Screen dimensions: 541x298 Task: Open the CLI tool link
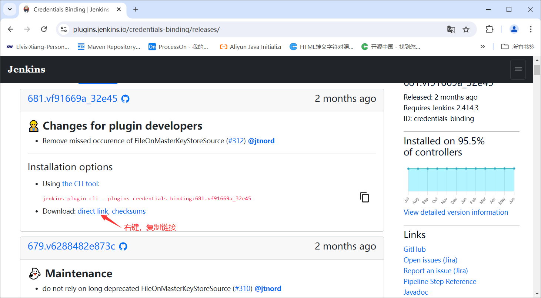pos(80,184)
